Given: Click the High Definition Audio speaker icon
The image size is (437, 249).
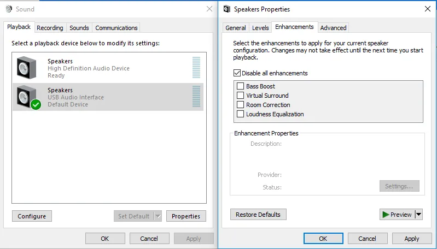Looking at the screenshot, I should [27, 67].
